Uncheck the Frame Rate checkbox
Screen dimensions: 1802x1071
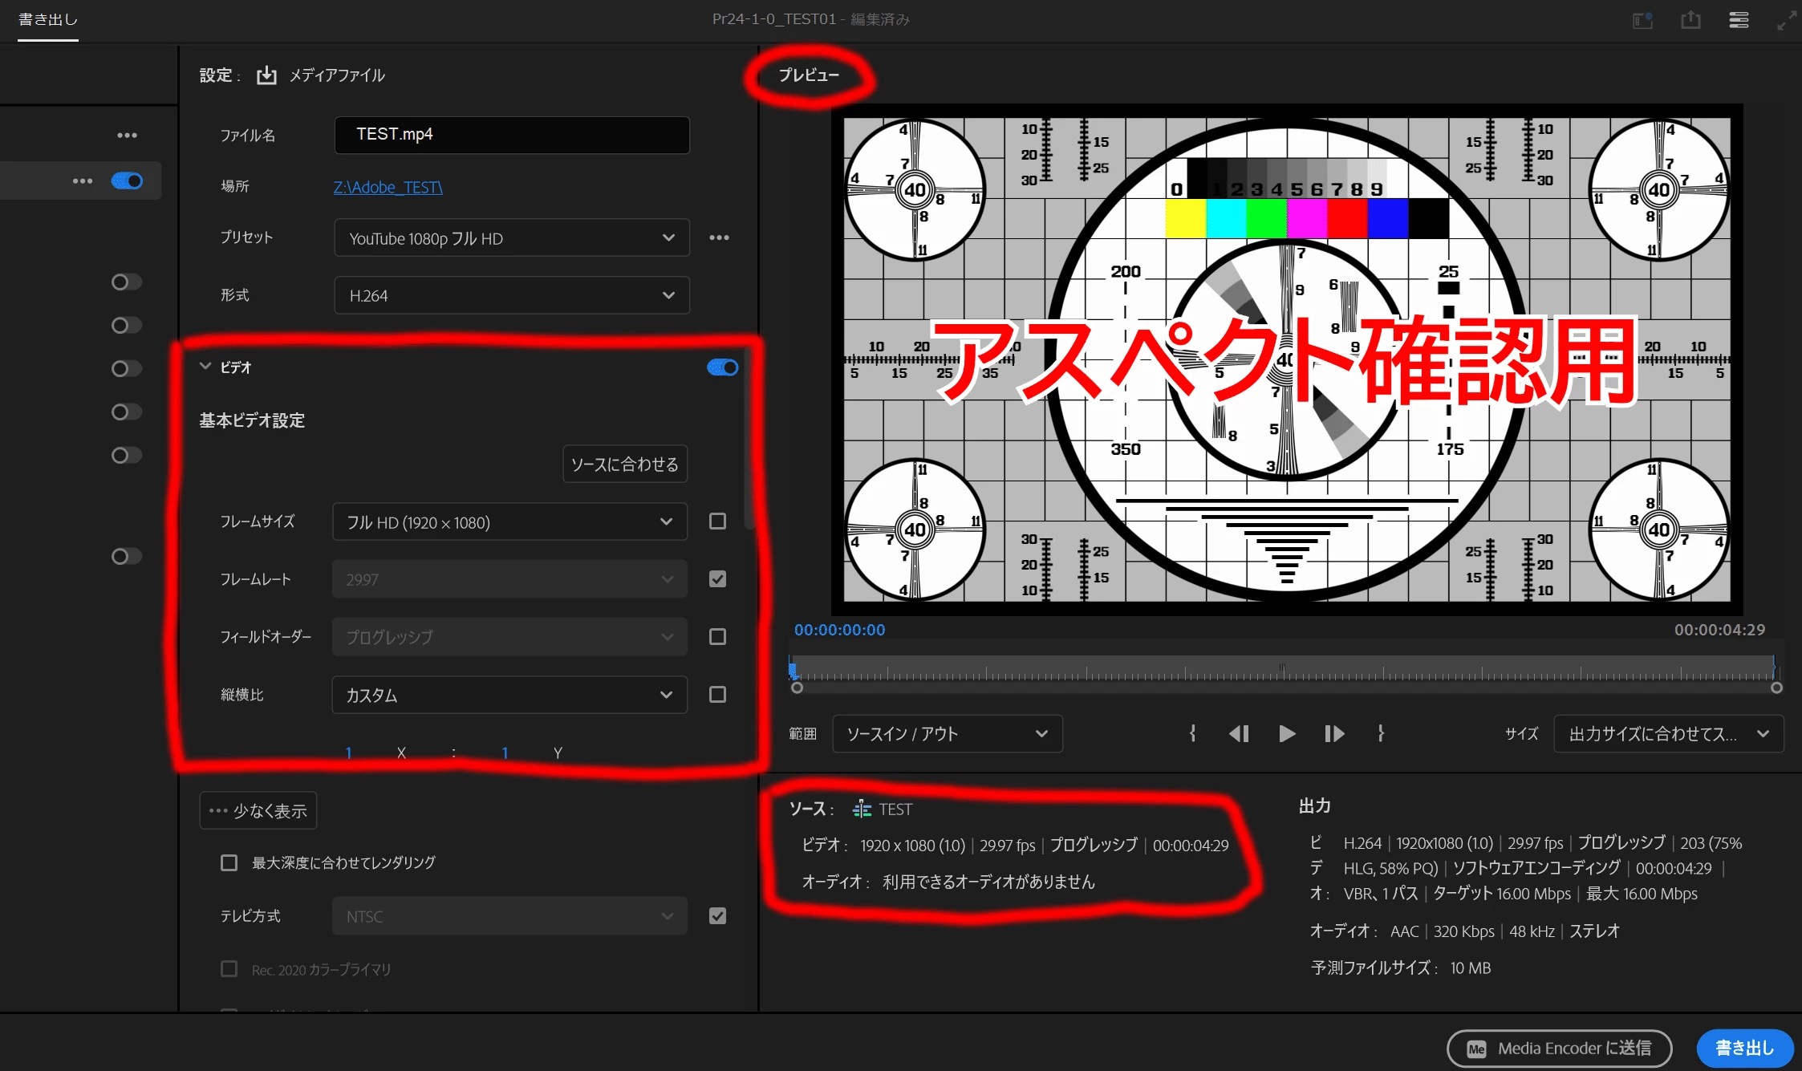click(x=717, y=579)
